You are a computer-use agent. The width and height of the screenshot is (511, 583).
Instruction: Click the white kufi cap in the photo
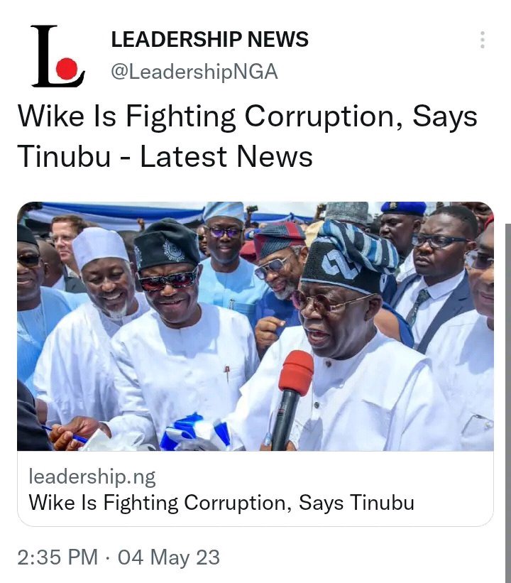click(99, 246)
